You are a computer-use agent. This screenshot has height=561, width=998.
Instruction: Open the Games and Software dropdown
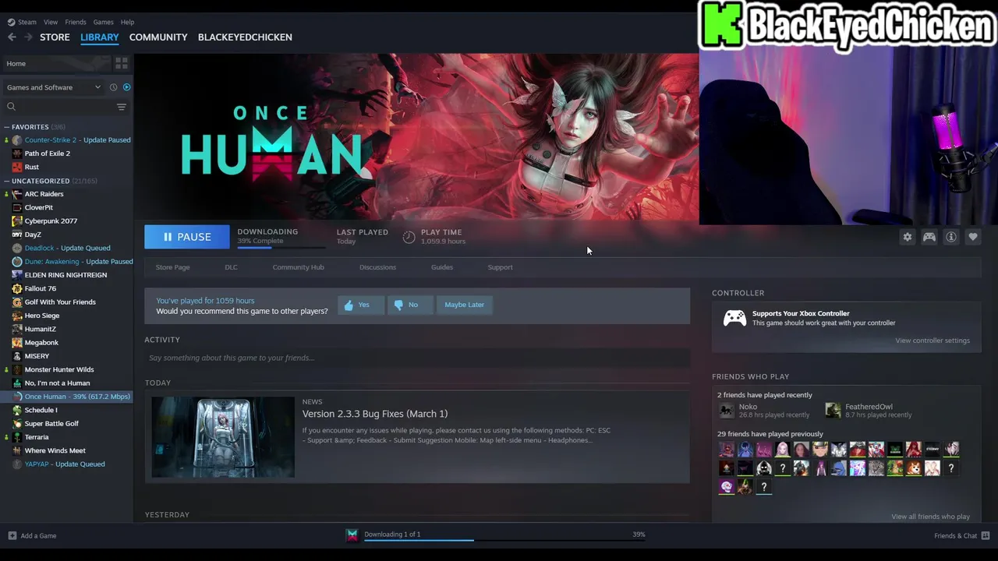tap(54, 87)
